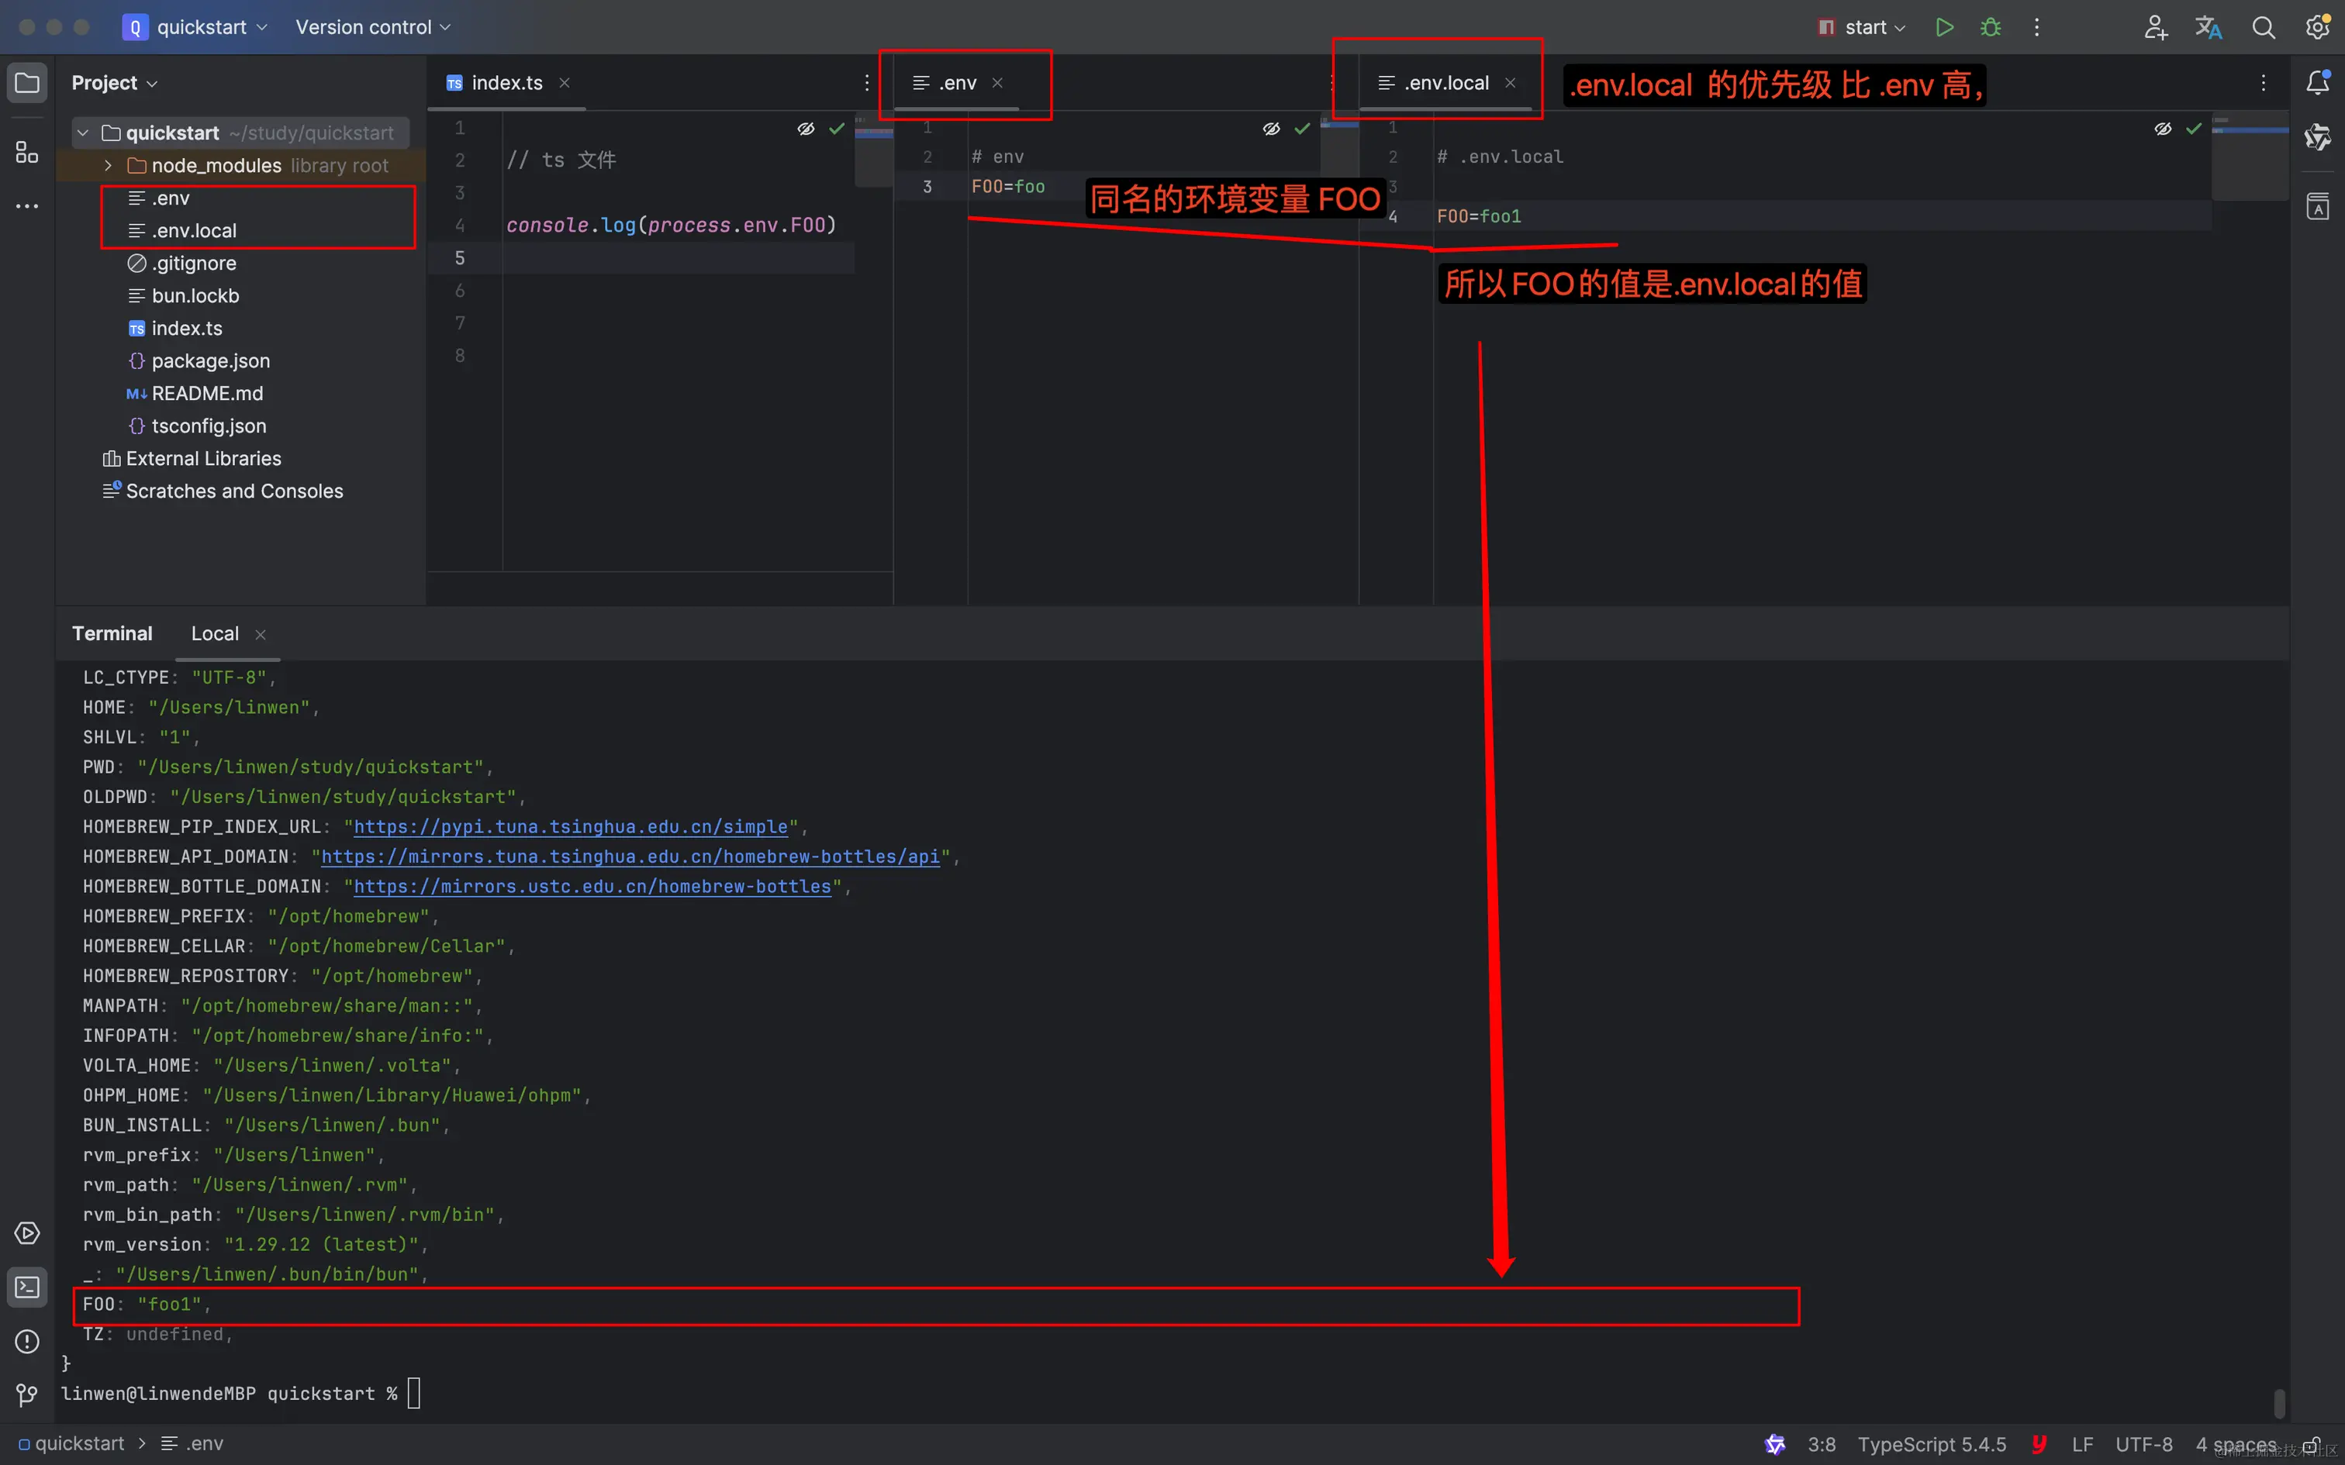This screenshot has width=2345, height=1465.
Task: Click inspection checkmark in .env editor
Action: pyautogui.click(x=1301, y=128)
